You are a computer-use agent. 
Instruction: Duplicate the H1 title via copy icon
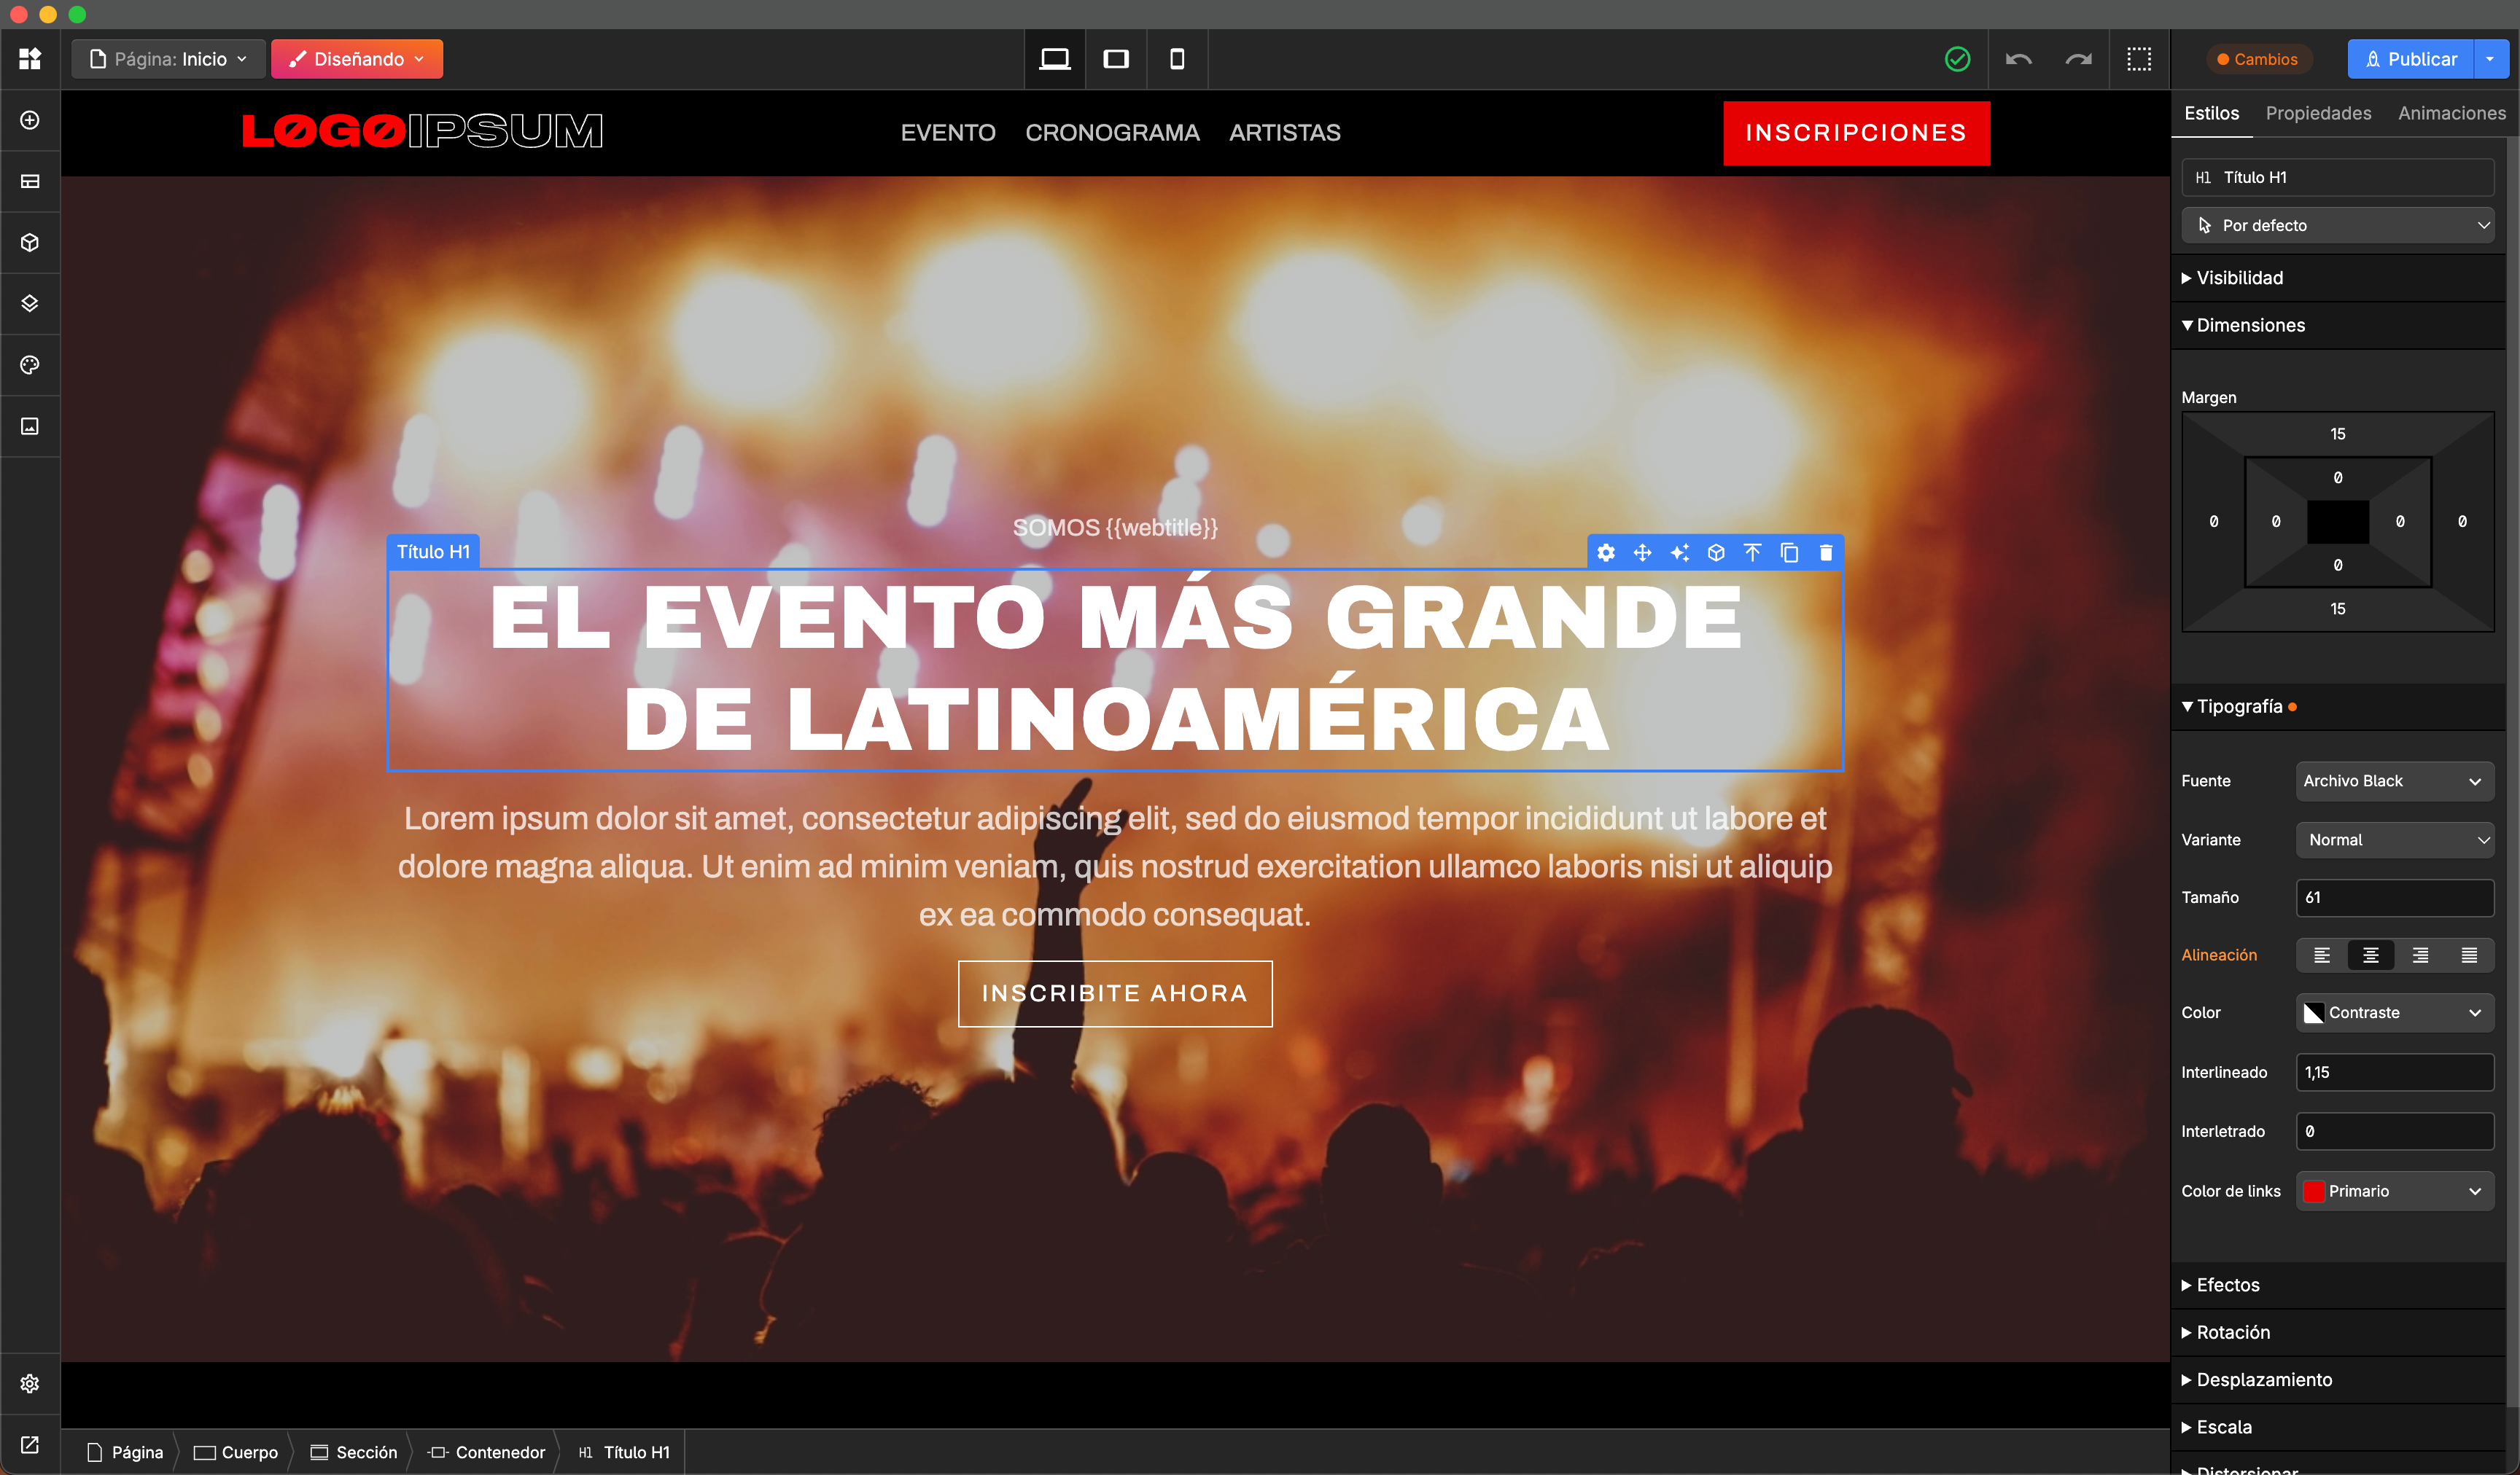[1789, 552]
